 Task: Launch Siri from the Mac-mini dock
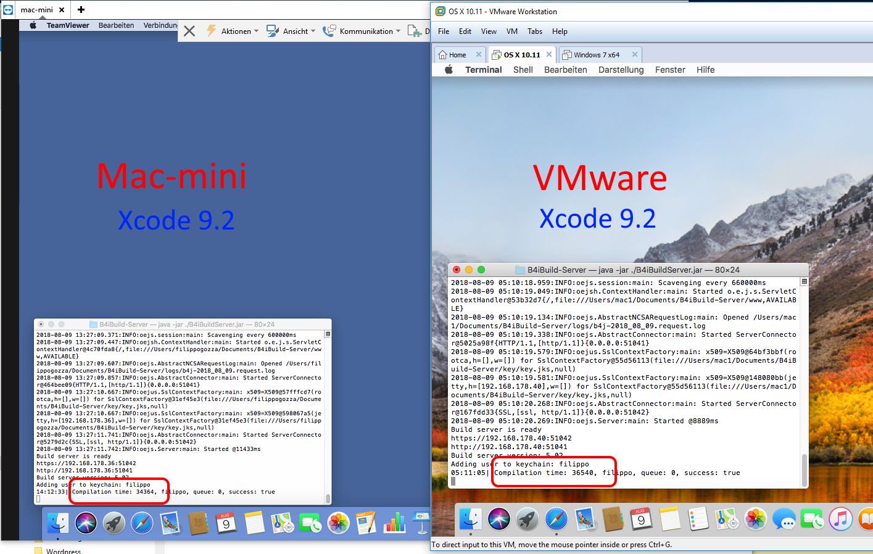[86, 523]
